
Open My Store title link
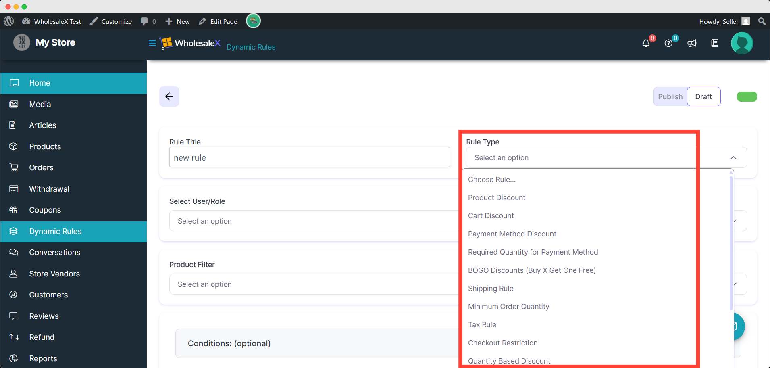click(56, 42)
